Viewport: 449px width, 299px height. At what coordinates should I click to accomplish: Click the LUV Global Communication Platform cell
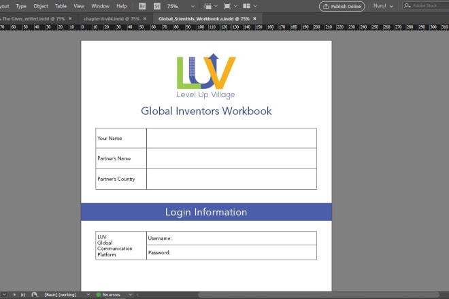pos(121,245)
